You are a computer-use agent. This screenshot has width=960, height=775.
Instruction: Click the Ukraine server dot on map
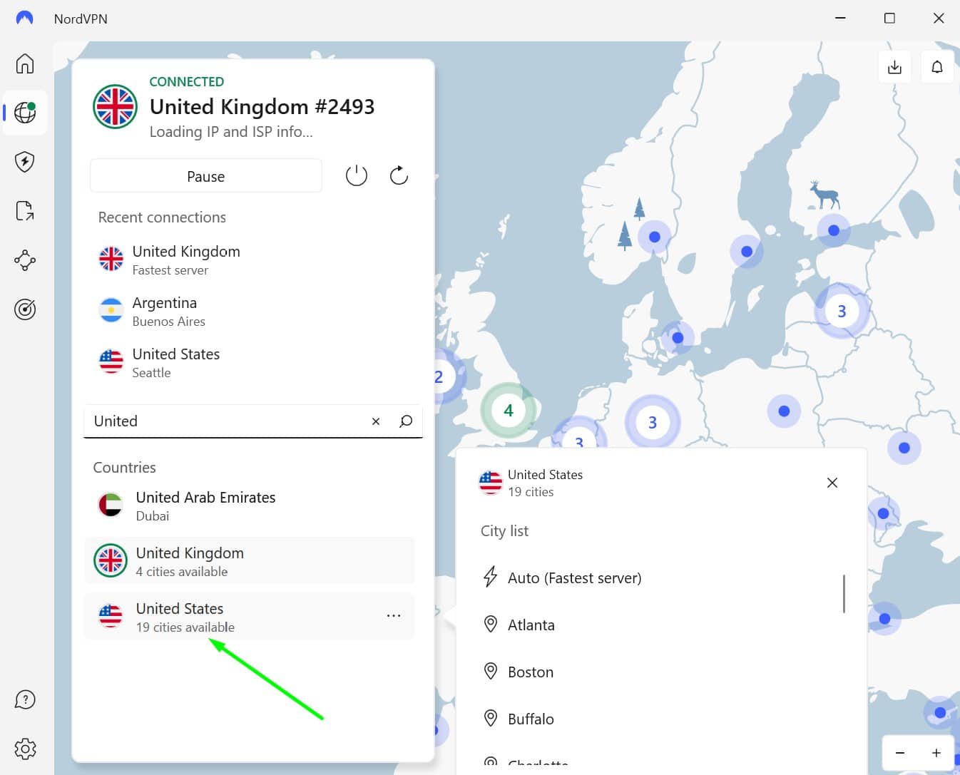point(904,448)
